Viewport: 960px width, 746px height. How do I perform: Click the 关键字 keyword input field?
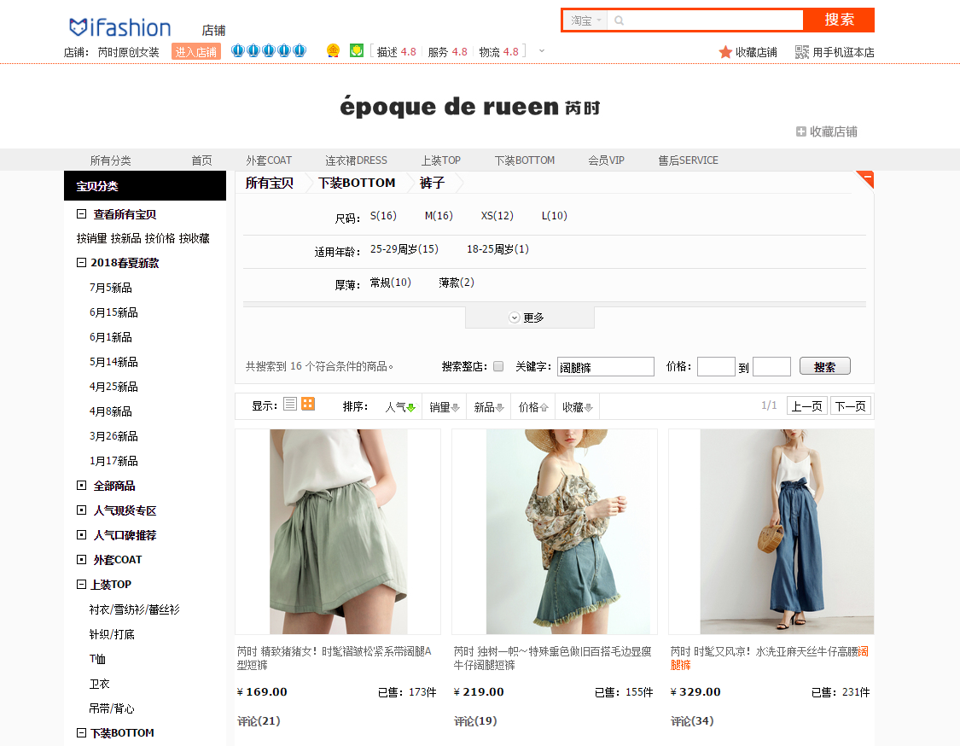click(606, 367)
